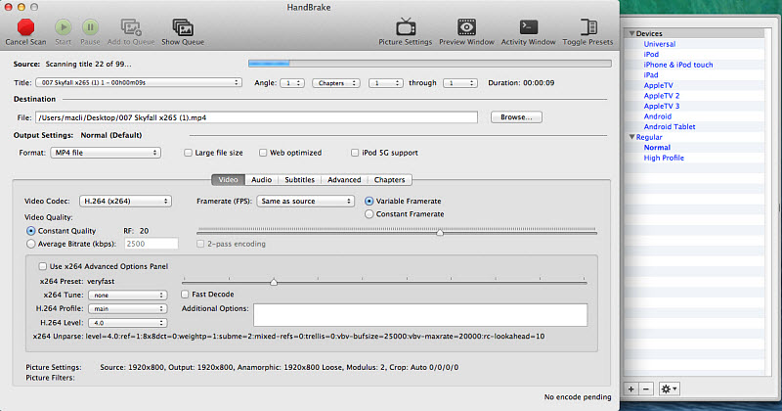782x411 pixels.
Task: Open the presets gear action menu
Action: (669, 389)
